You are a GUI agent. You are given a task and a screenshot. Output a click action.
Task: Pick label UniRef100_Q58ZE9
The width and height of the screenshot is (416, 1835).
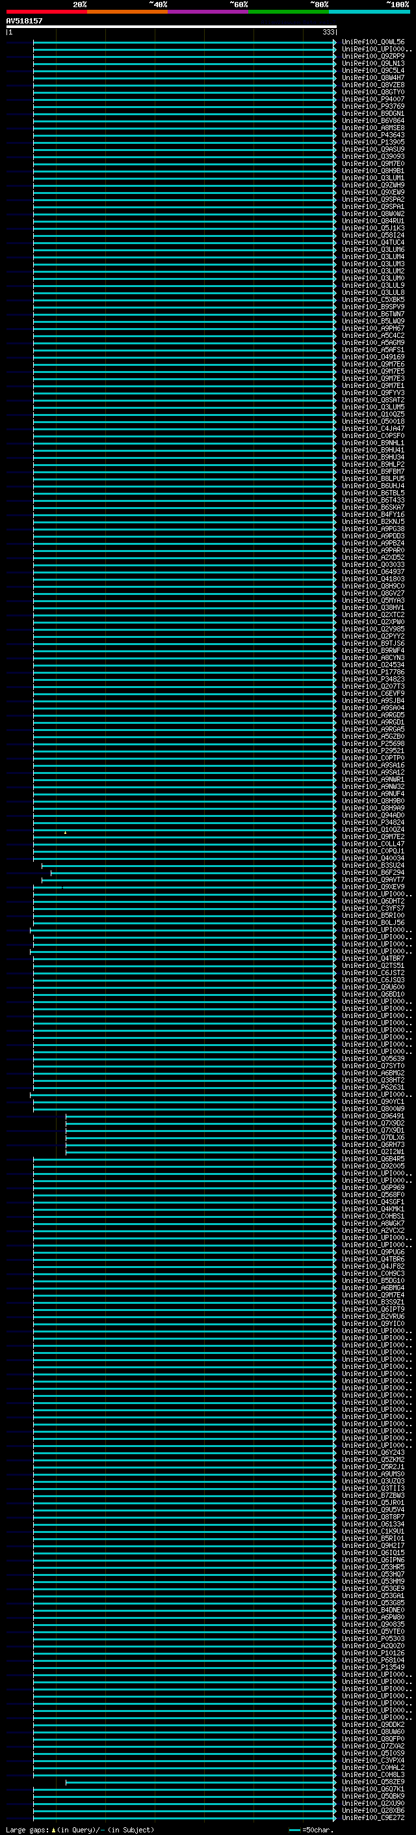click(373, 1782)
